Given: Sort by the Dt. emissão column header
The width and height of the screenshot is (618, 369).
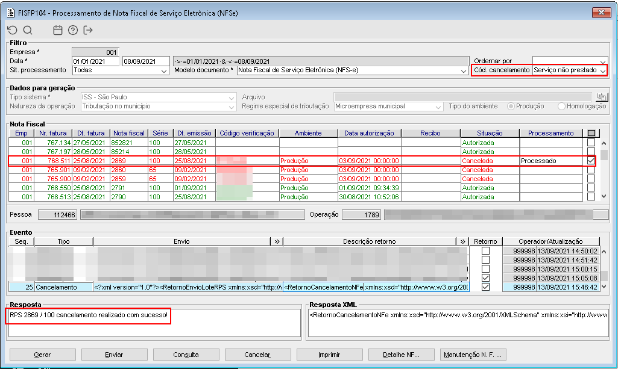Looking at the screenshot, I should pyautogui.click(x=194, y=133).
